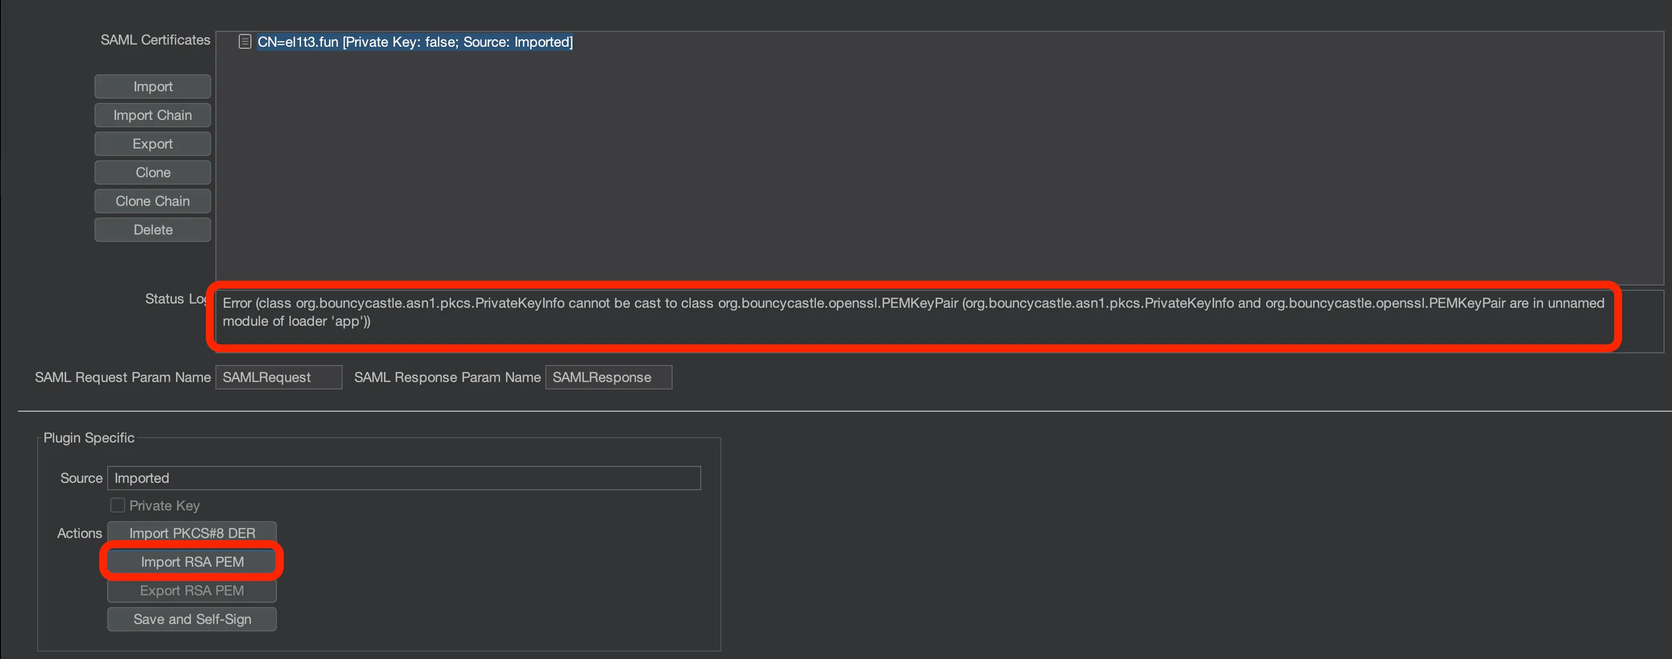Click the Import button under SAML Certificates
The width and height of the screenshot is (1672, 659).
[x=152, y=86]
